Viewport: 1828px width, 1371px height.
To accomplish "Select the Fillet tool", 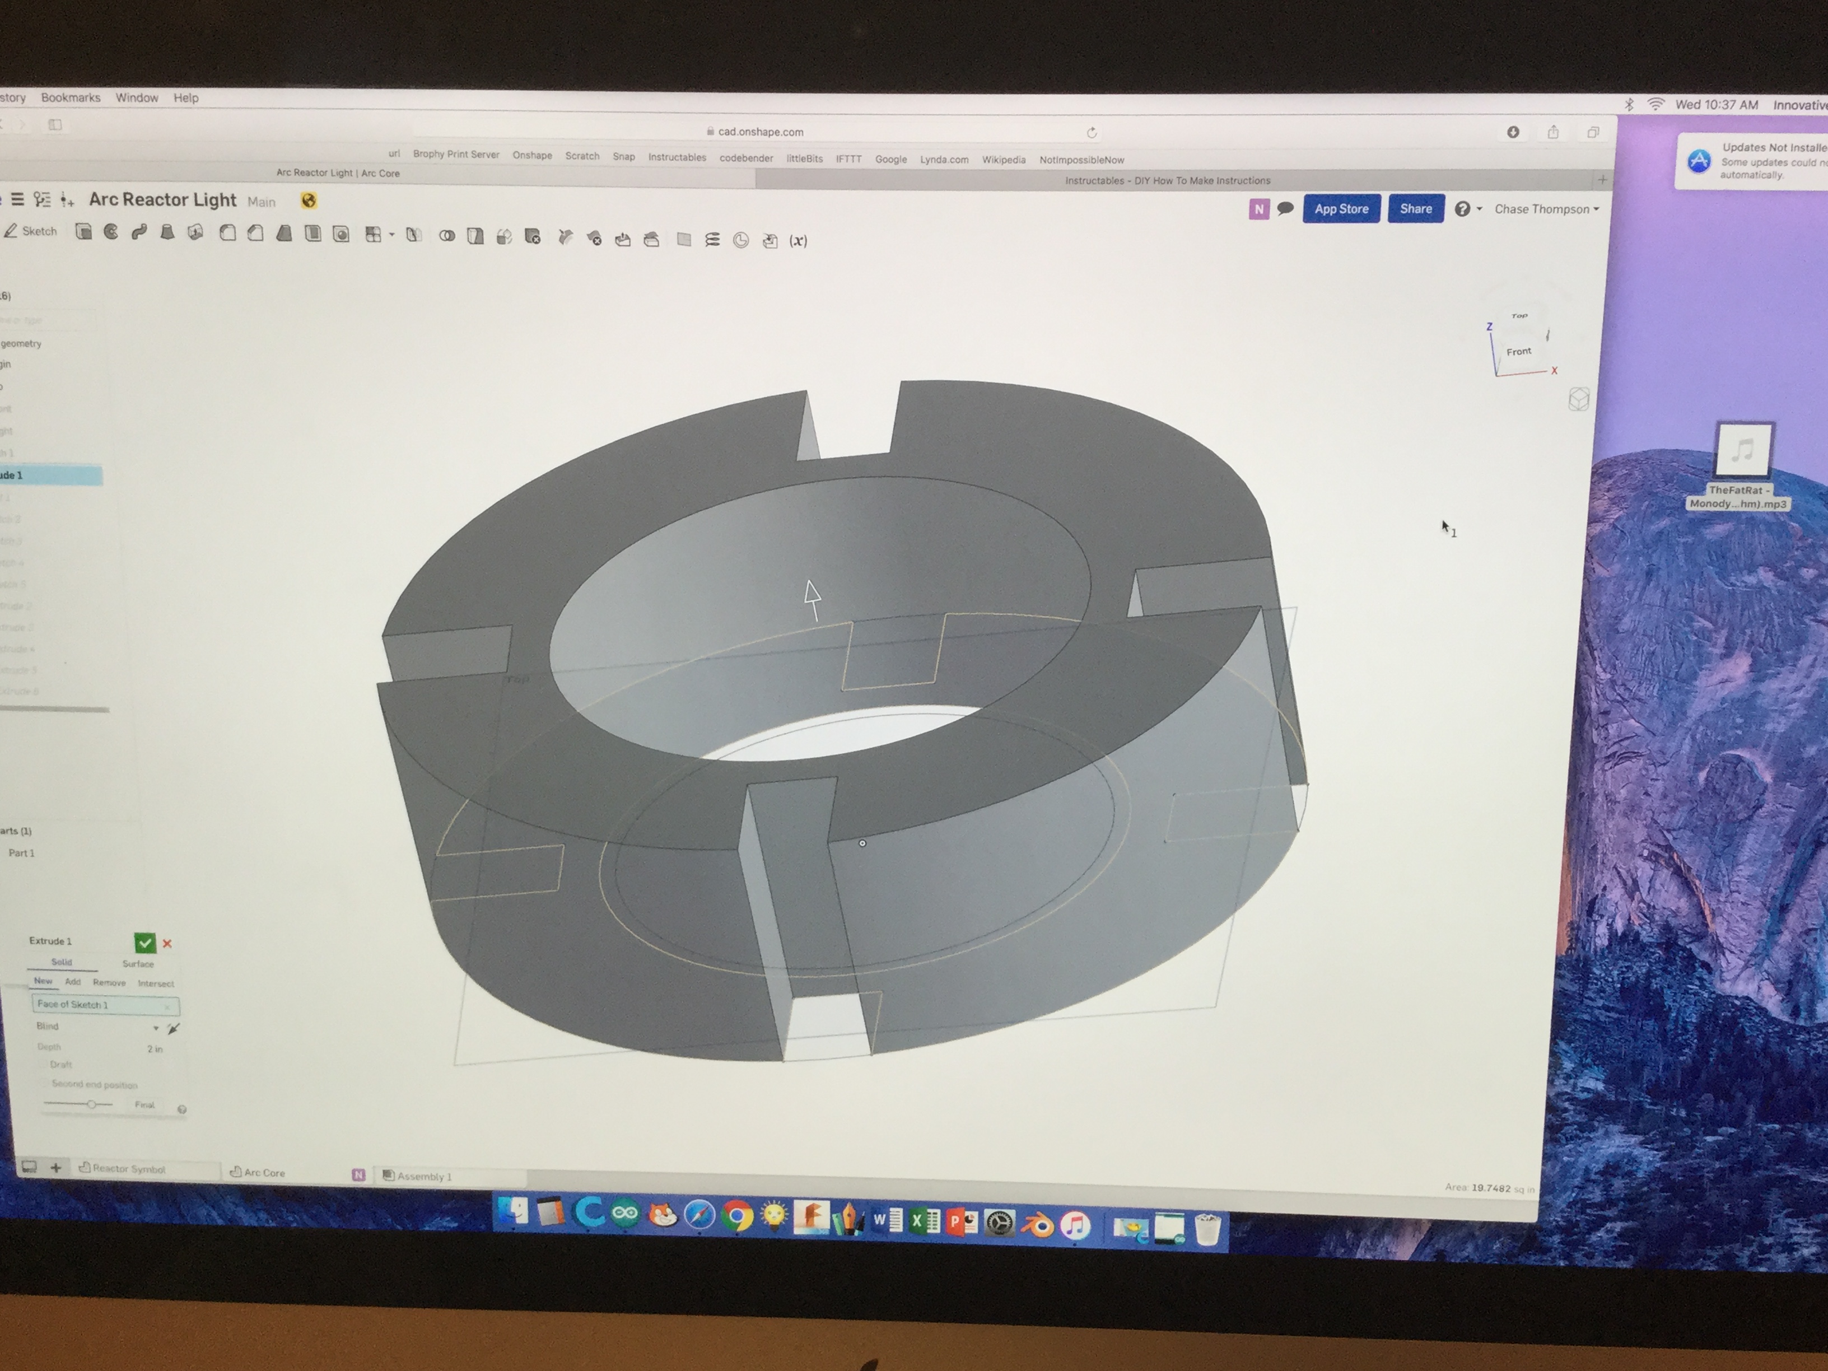I will tap(227, 233).
